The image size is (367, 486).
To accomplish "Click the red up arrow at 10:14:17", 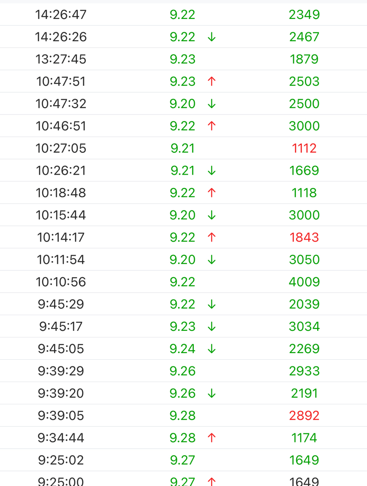I will (x=212, y=237).
